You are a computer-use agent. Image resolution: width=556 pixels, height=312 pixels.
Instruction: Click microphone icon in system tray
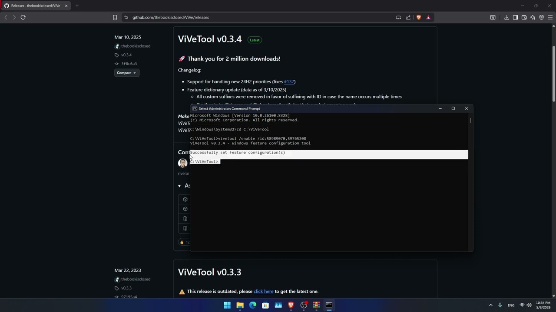500,305
